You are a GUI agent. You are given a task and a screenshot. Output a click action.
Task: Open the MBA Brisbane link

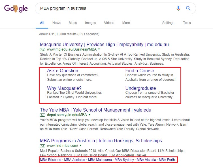click(x=50, y=160)
